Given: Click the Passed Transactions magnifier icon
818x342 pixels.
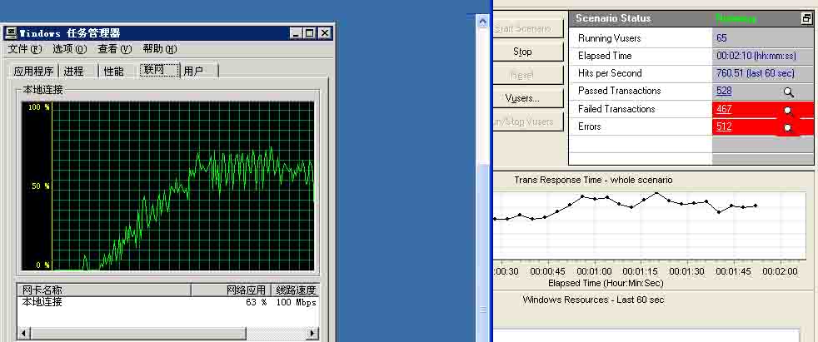Looking at the screenshot, I should (x=788, y=92).
